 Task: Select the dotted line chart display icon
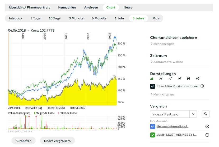click(170, 79)
